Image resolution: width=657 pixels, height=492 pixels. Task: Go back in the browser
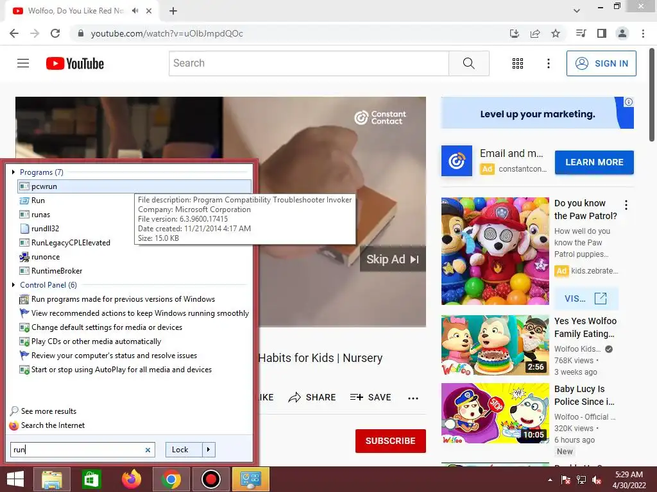(14, 33)
